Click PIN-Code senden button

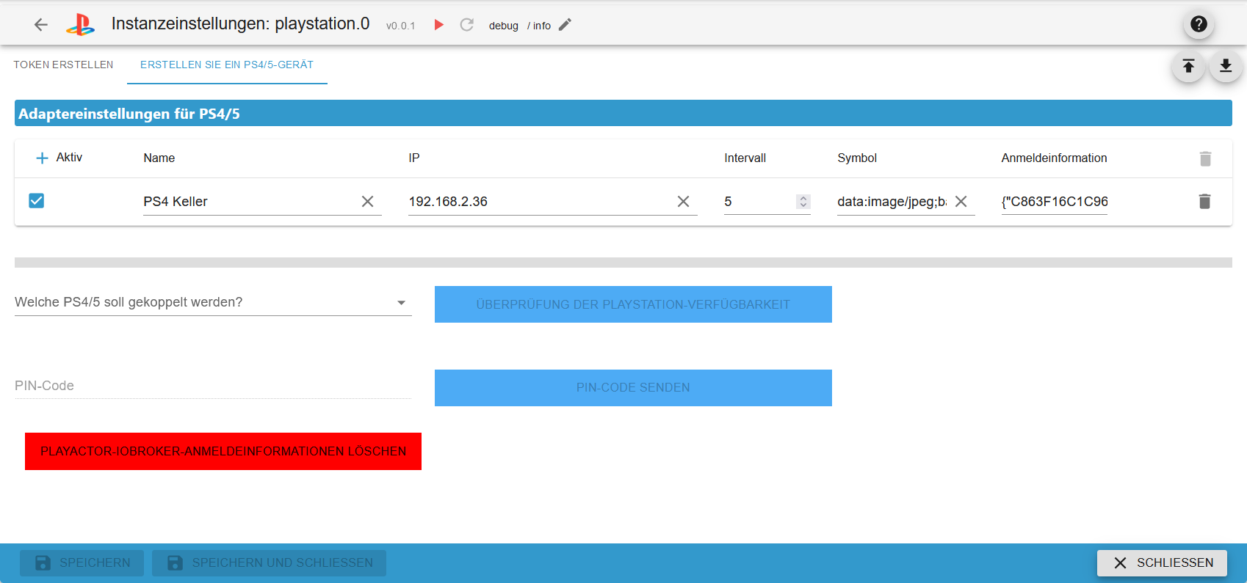pyautogui.click(x=633, y=387)
